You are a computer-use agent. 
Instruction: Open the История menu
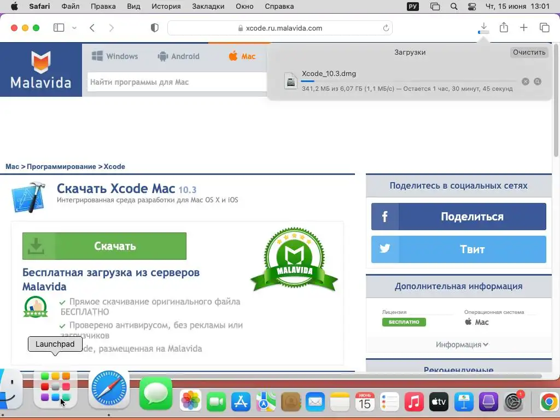(166, 7)
